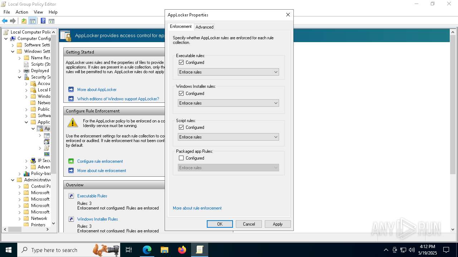
Task: Open the notification center icon
Action: (x=446, y=250)
